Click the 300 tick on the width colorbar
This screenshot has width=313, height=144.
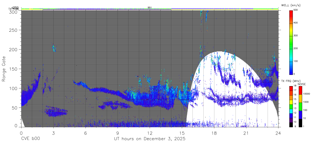[296, 36]
